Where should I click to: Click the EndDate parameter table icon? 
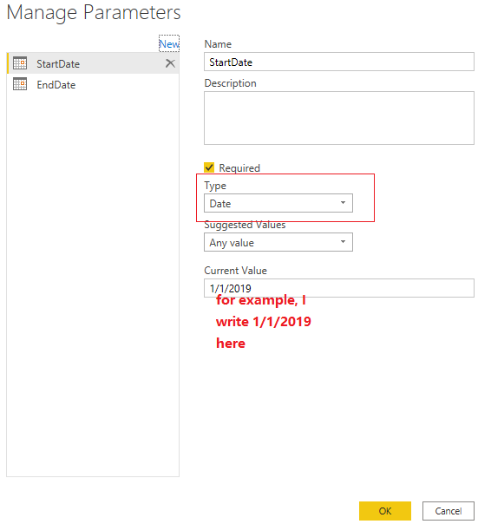tap(20, 84)
